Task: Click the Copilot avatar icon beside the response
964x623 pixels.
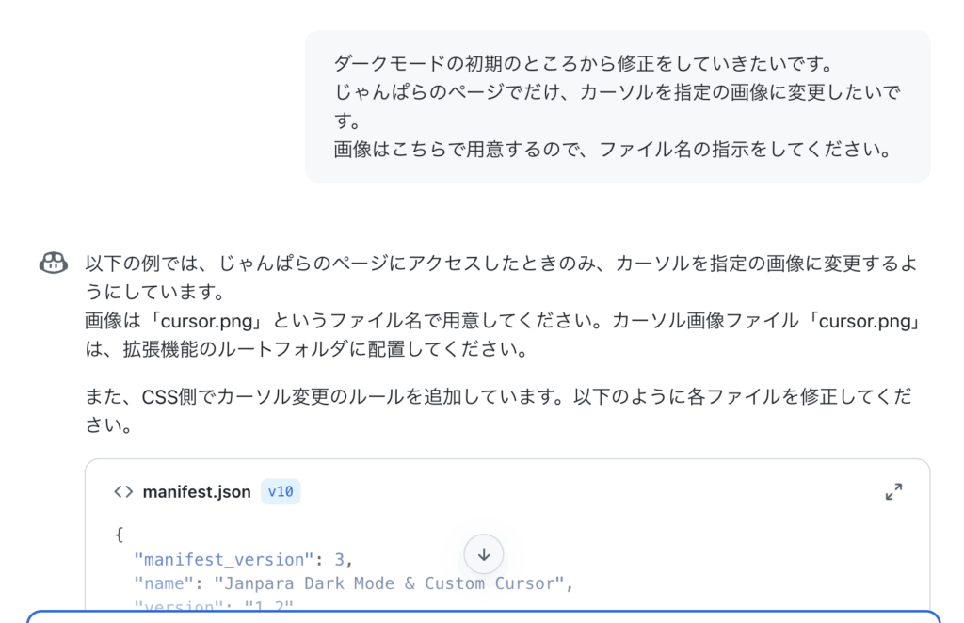Action: point(54,263)
